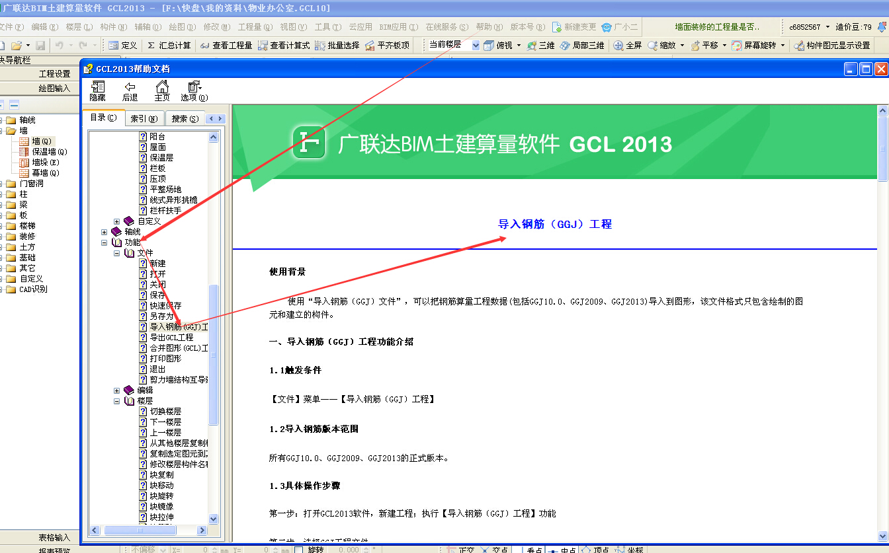
Task: Open the 帮助(H) menu
Action: [x=489, y=27]
